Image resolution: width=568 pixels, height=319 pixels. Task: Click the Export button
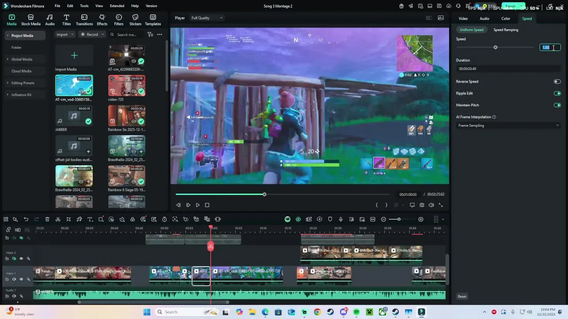click(513, 6)
